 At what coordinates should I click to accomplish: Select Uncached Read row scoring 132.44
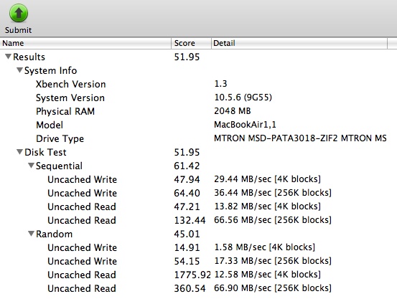[x=198, y=220]
